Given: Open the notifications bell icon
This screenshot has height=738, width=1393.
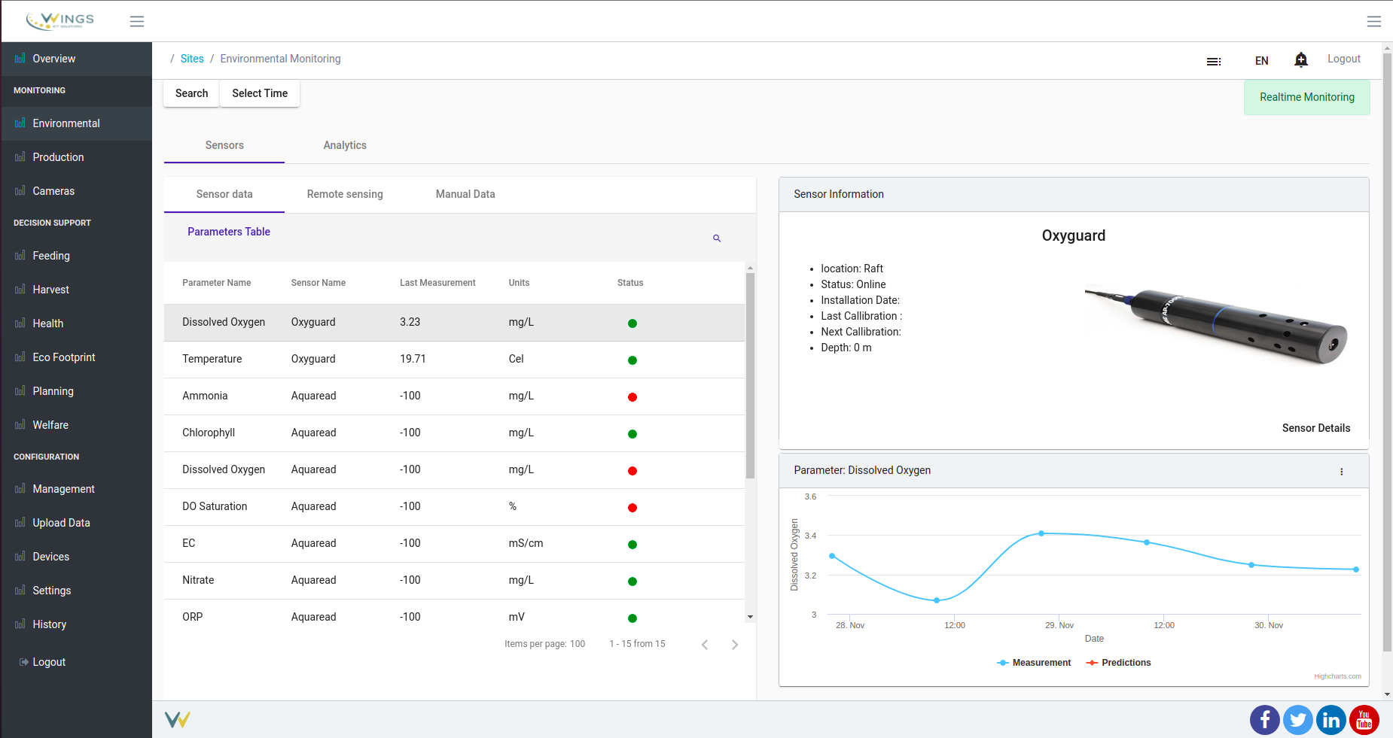Looking at the screenshot, I should coord(1300,60).
